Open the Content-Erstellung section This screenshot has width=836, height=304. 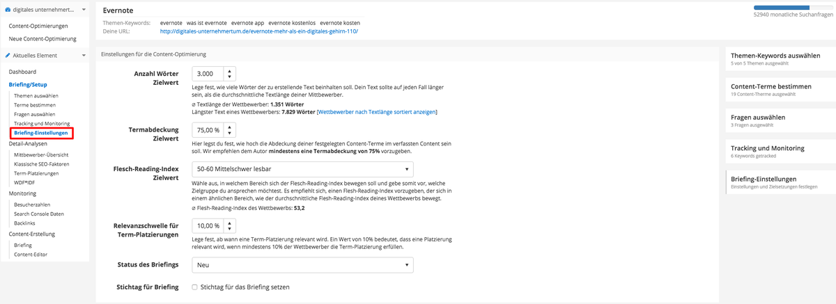32,234
